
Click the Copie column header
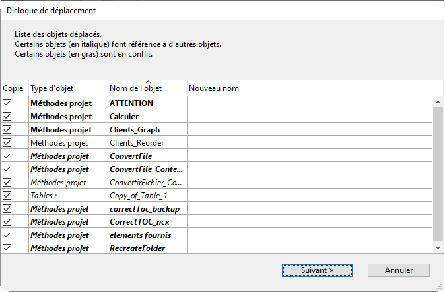click(x=13, y=88)
